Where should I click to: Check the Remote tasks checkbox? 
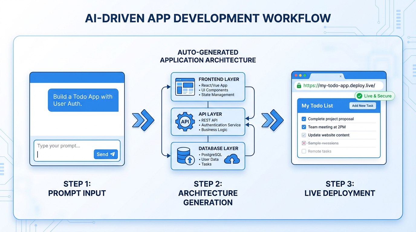(x=304, y=151)
